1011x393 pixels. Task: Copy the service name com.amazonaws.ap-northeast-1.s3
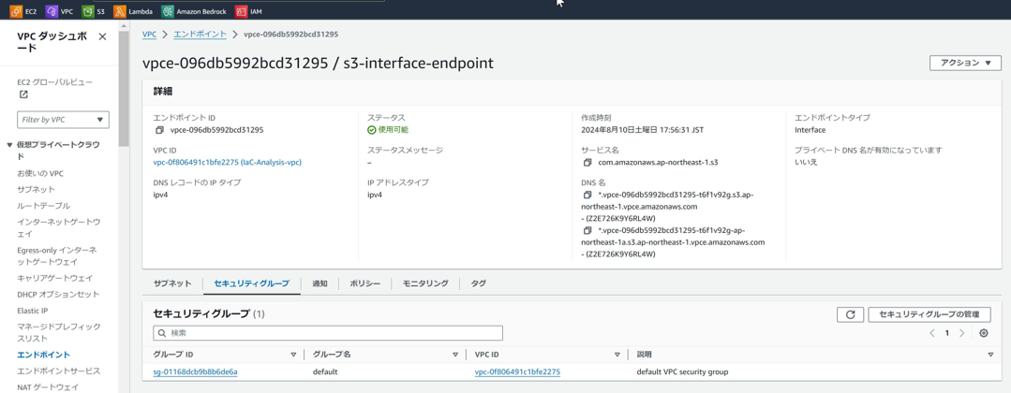click(587, 163)
